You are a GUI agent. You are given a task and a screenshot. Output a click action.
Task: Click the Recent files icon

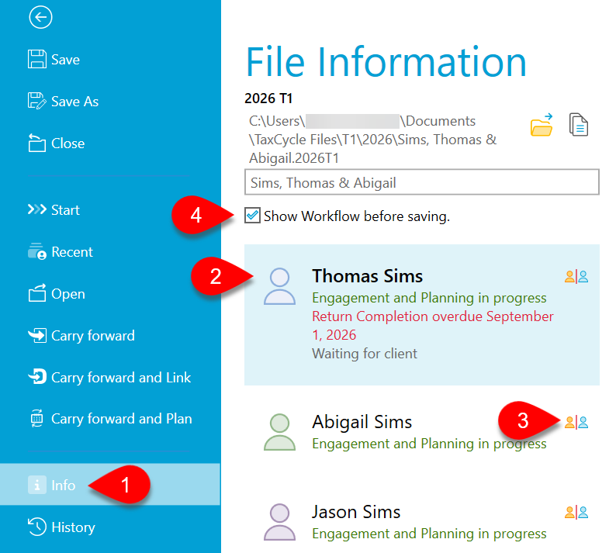pyautogui.click(x=37, y=251)
